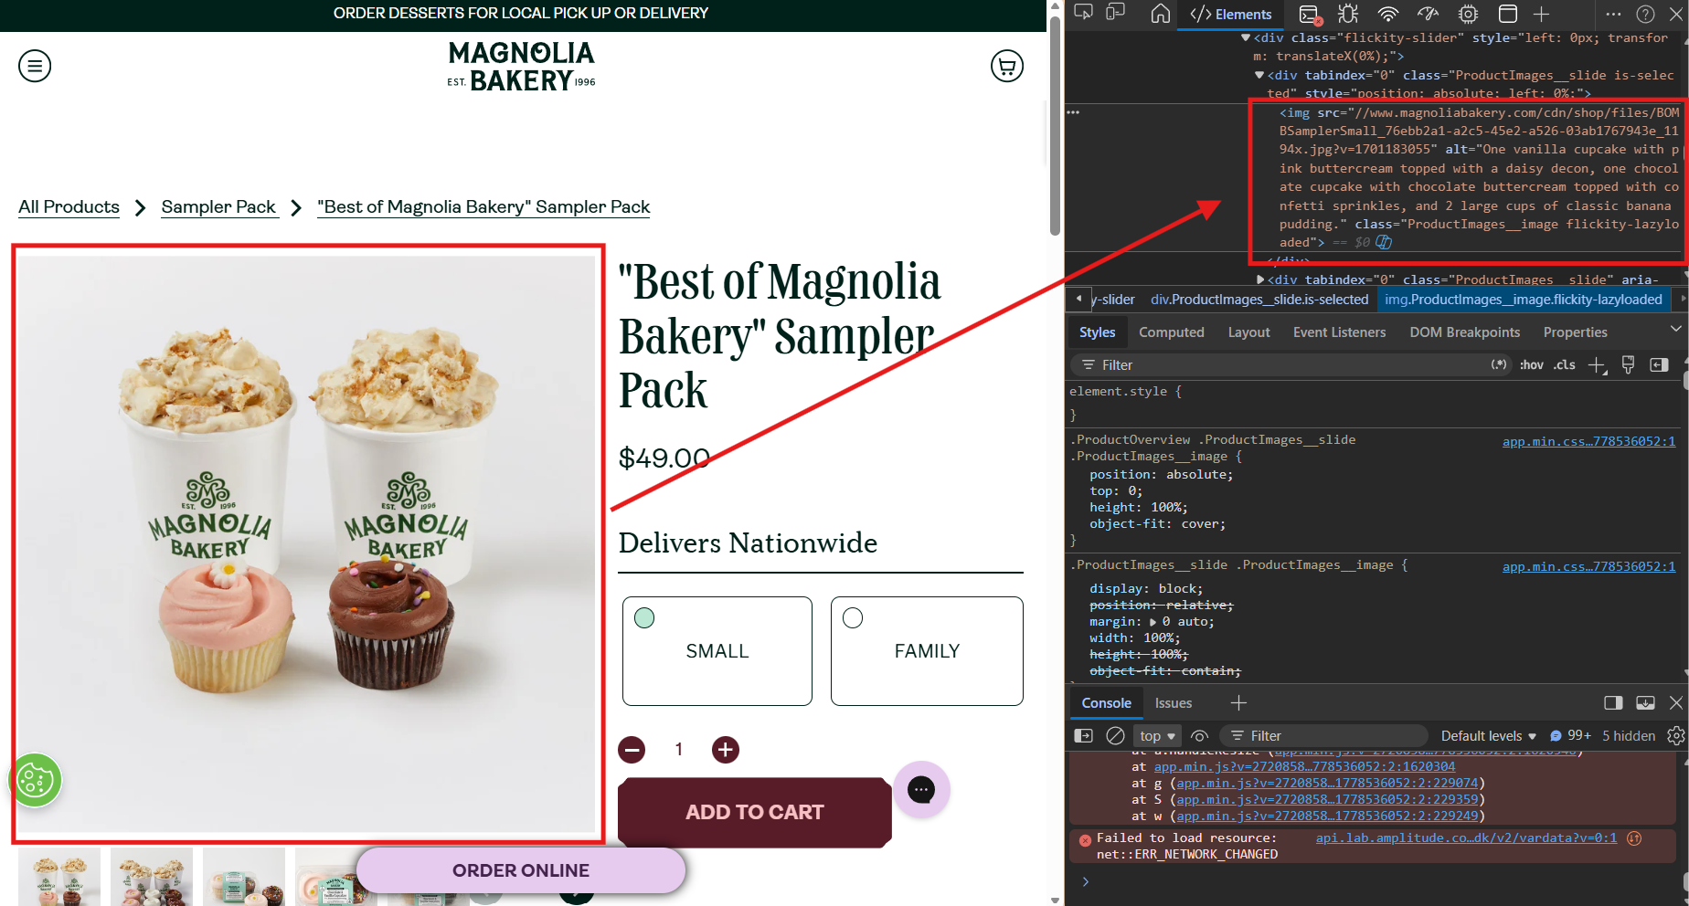Increase quantity with plus button
Viewport: 1689px width, 906px height.
726,750
